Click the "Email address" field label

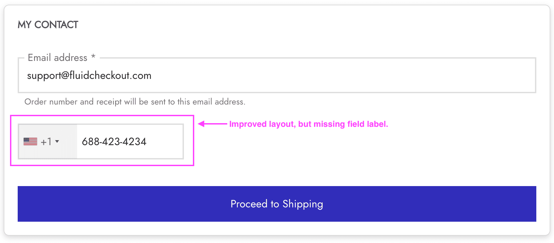click(x=57, y=58)
